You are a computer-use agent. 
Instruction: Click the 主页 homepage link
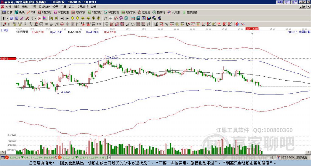(295, 2)
